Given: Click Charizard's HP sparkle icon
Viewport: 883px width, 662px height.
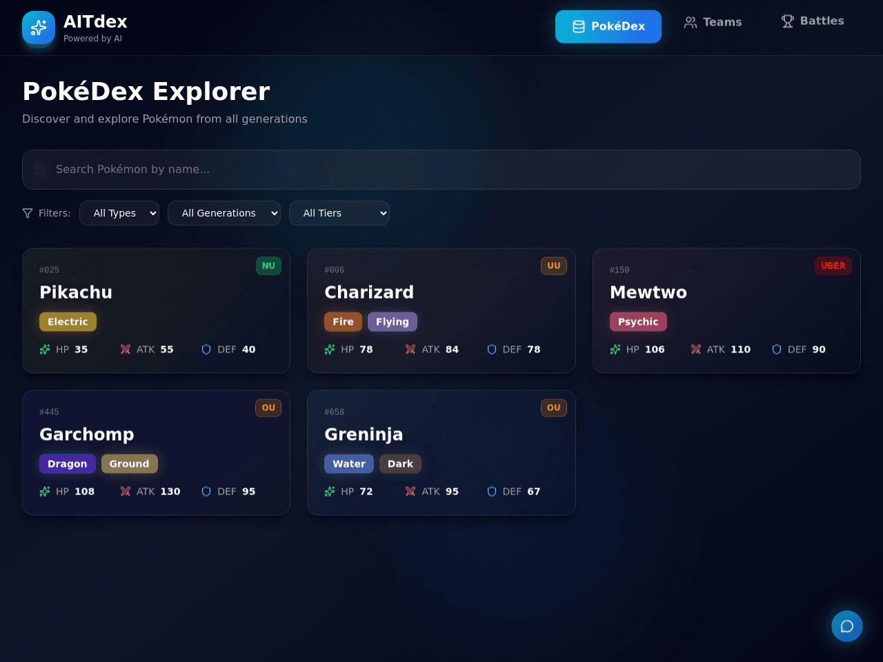Looking at the screenshot, I should [x=330, y=350].
